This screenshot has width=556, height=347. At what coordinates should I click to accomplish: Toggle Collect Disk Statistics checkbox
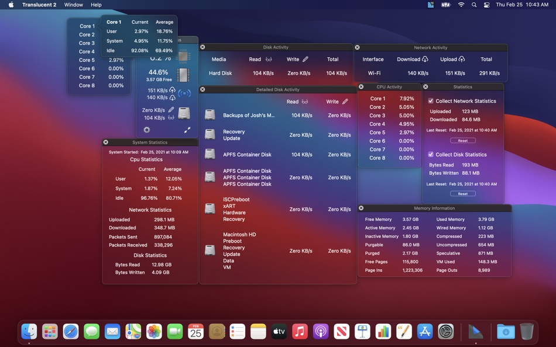click(x=431, y=154)
